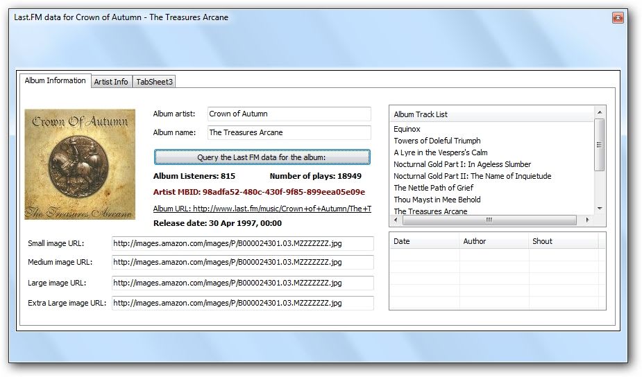Click the Crown of Autumn album cover
This screenshot has height=377, width=642.
pos(80,164)
